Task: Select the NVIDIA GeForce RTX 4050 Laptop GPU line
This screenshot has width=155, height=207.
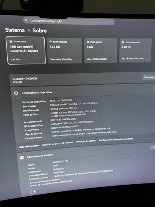Action: coord(73,112)
